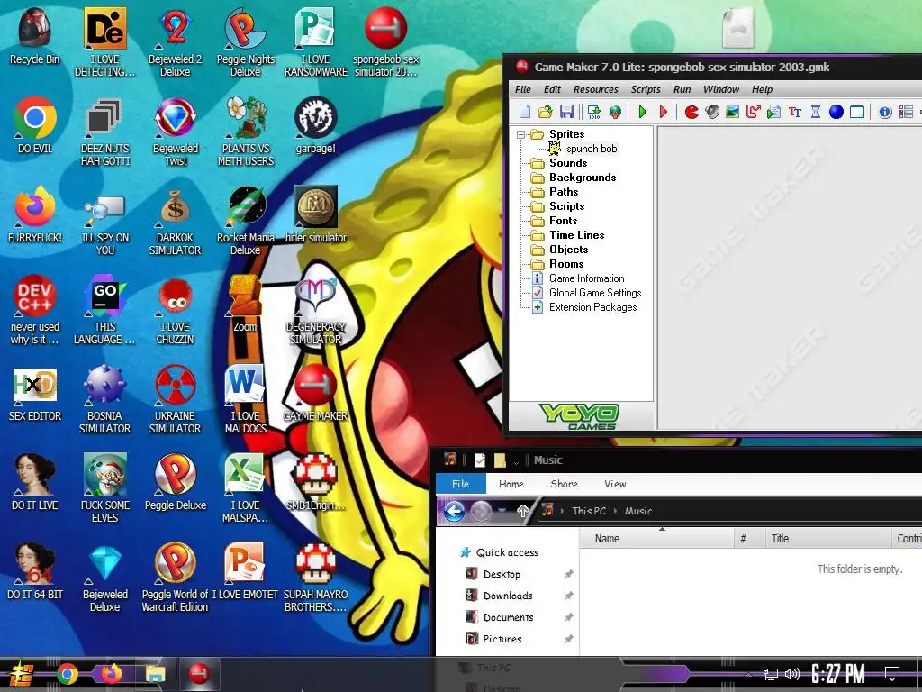Select the Zoom desktop shortcut
The height and width of the screenshot is (692, 922).
coord(245,303)
